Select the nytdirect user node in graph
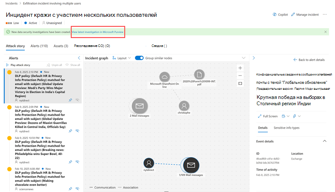The width and height of the screenshot is (335, 192). point(149,163)
